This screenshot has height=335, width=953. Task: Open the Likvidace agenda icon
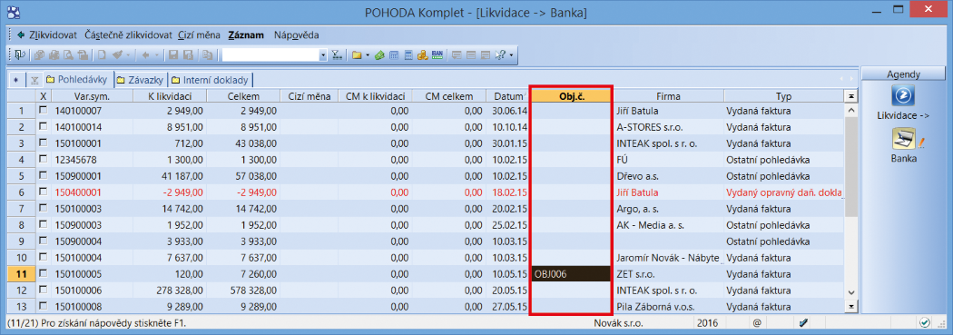pyautogui.click(x=903, y=96)
